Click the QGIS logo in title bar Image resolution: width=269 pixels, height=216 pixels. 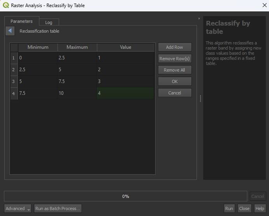click(x=5, y=5)
